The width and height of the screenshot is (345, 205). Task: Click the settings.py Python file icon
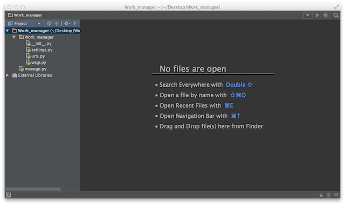tap(28, 50)
